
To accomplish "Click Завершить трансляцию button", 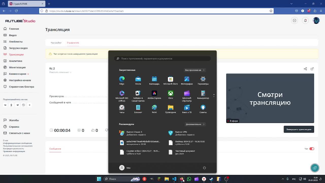I will 299,129.
